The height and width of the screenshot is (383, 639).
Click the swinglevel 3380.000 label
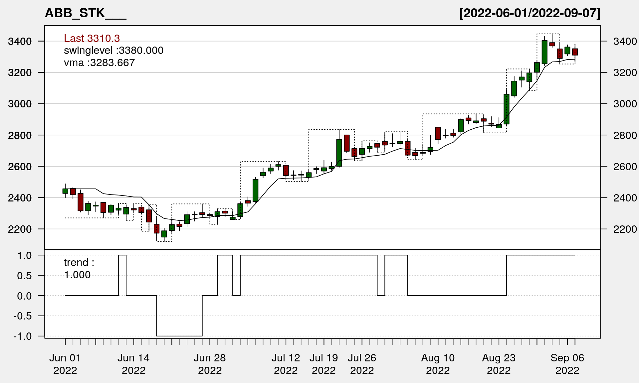pos(113,51)
